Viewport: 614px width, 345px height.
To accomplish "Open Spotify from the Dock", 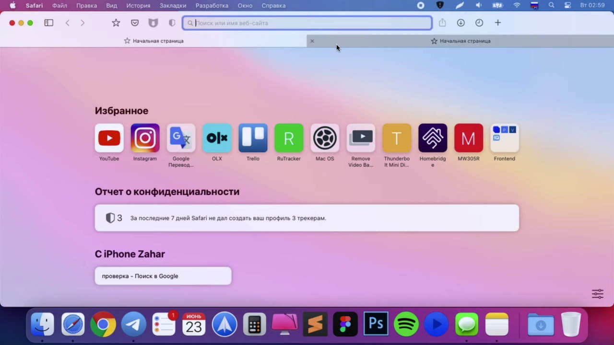I will 406,325.
